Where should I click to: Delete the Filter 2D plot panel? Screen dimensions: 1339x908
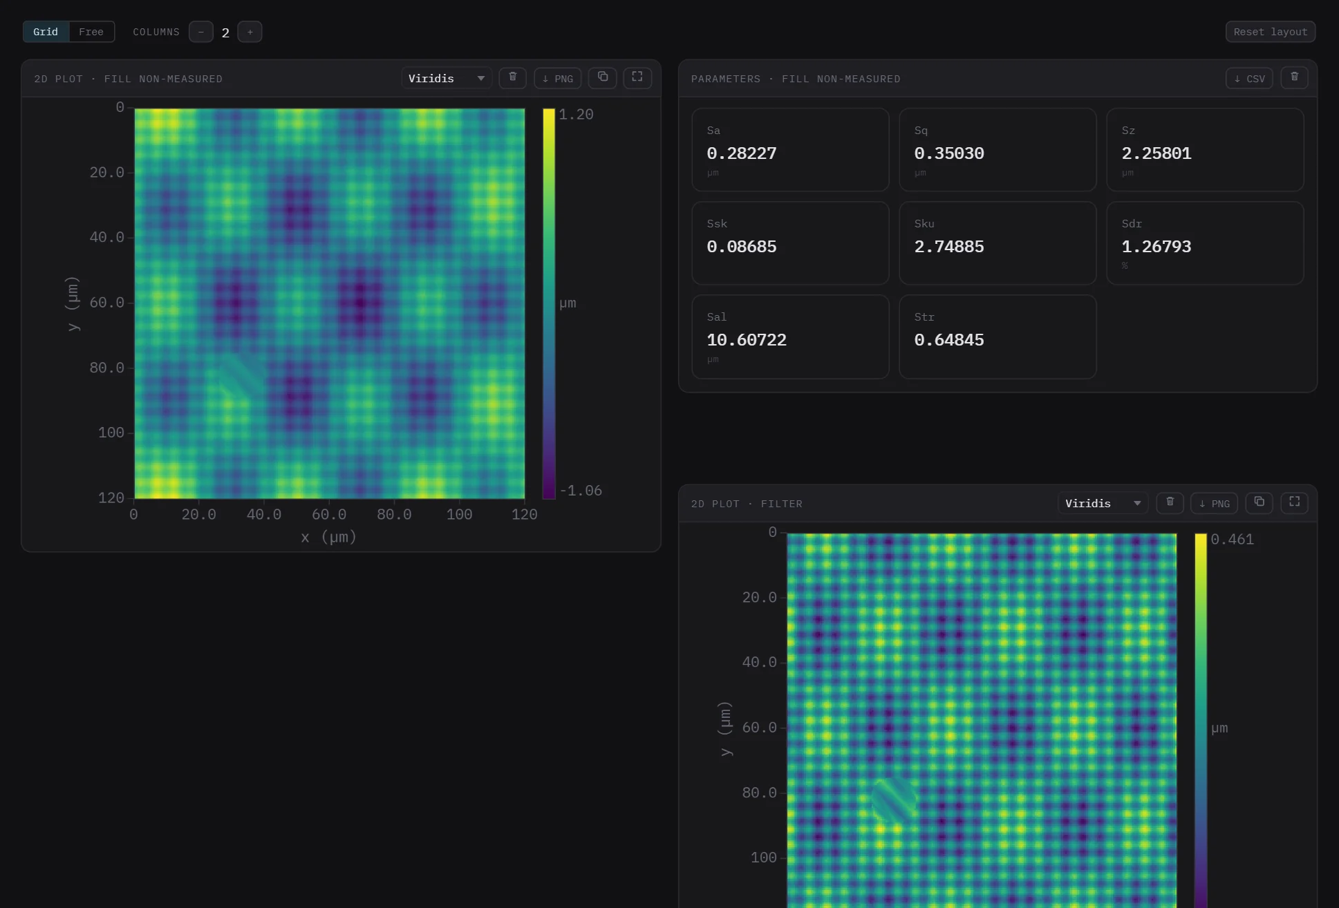pos(1170,503)
